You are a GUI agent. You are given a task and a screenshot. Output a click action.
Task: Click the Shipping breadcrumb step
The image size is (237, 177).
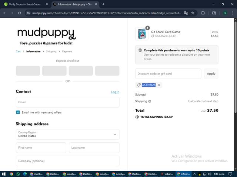click(51, 52)
